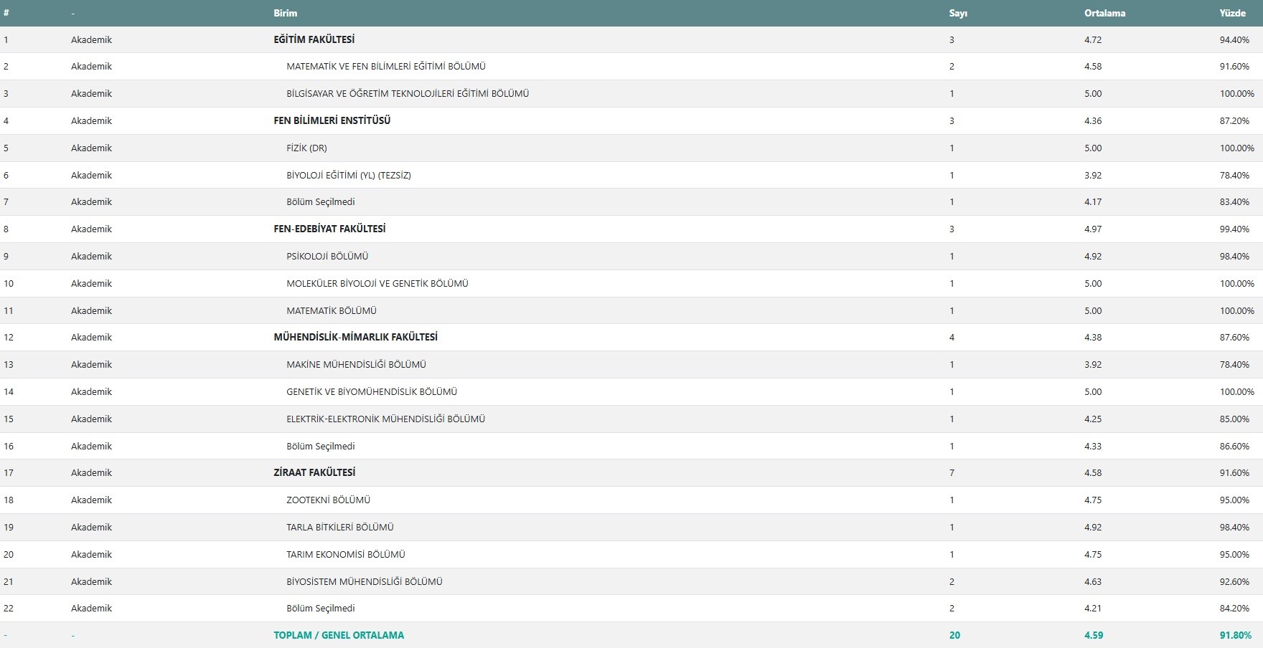Click the overall percentage 91.80%
Viewport: 1263px width, 648px height.
tap(1236, 635)
